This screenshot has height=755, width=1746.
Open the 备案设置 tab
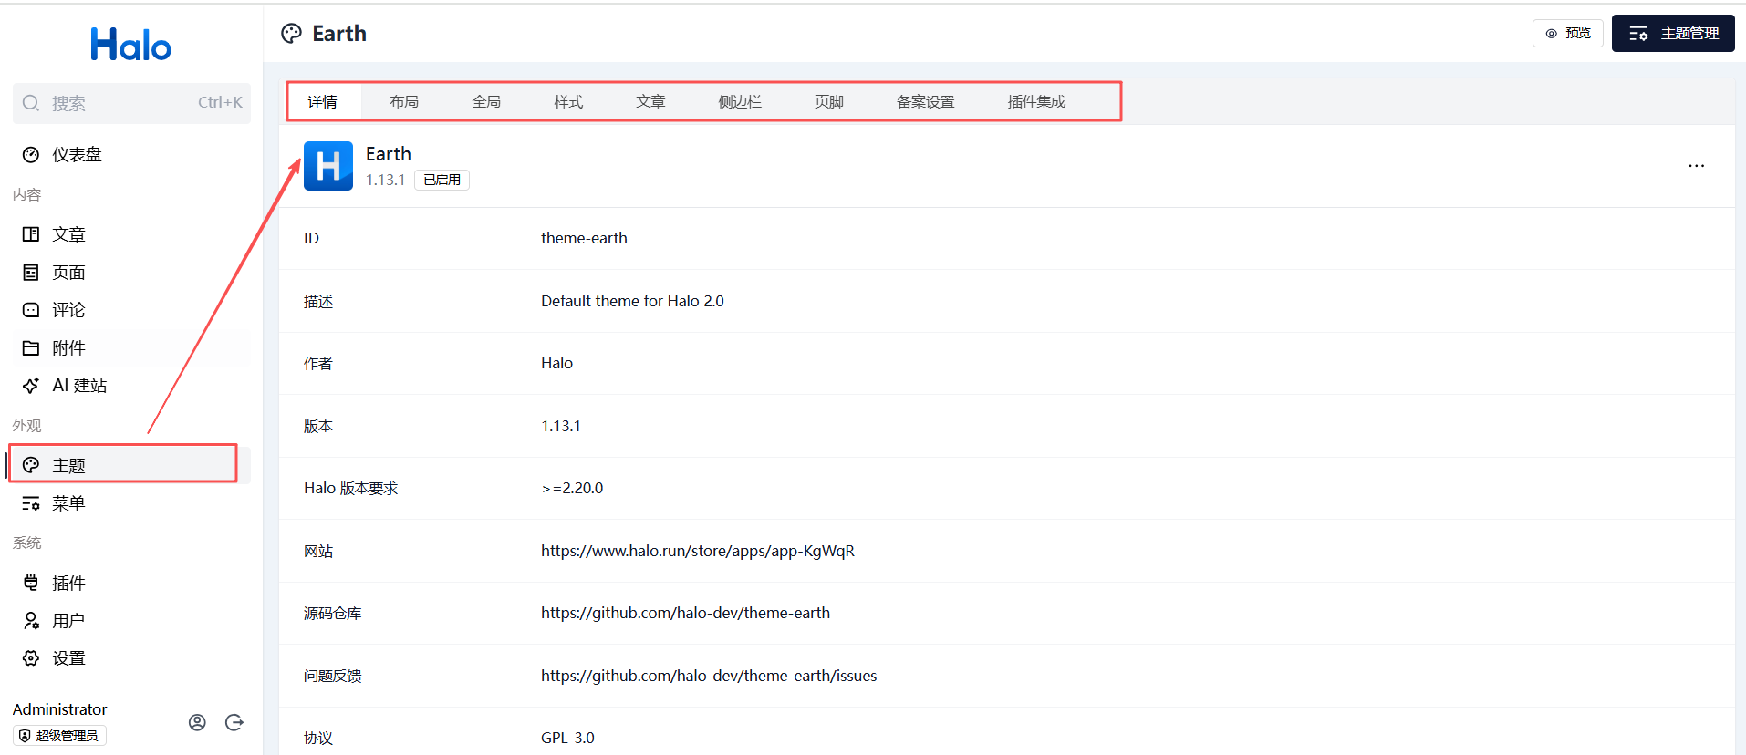[x=926, y=101]
